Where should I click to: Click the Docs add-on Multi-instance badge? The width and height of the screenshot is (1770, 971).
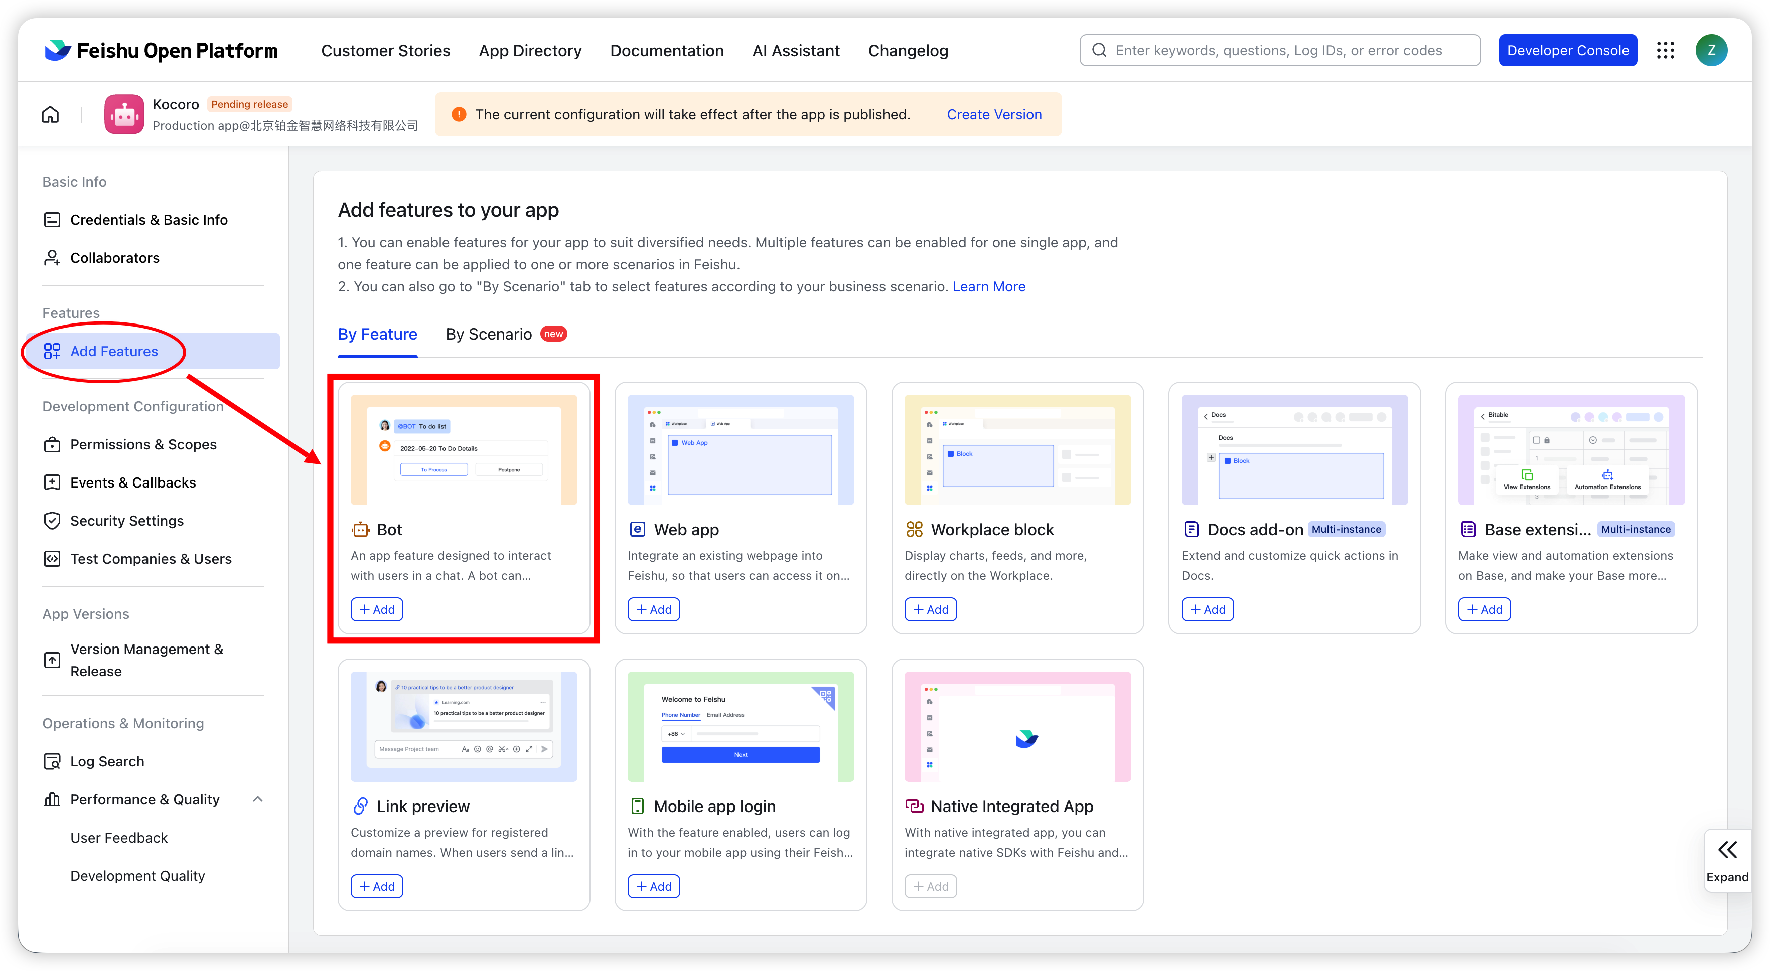(1346, 529)
